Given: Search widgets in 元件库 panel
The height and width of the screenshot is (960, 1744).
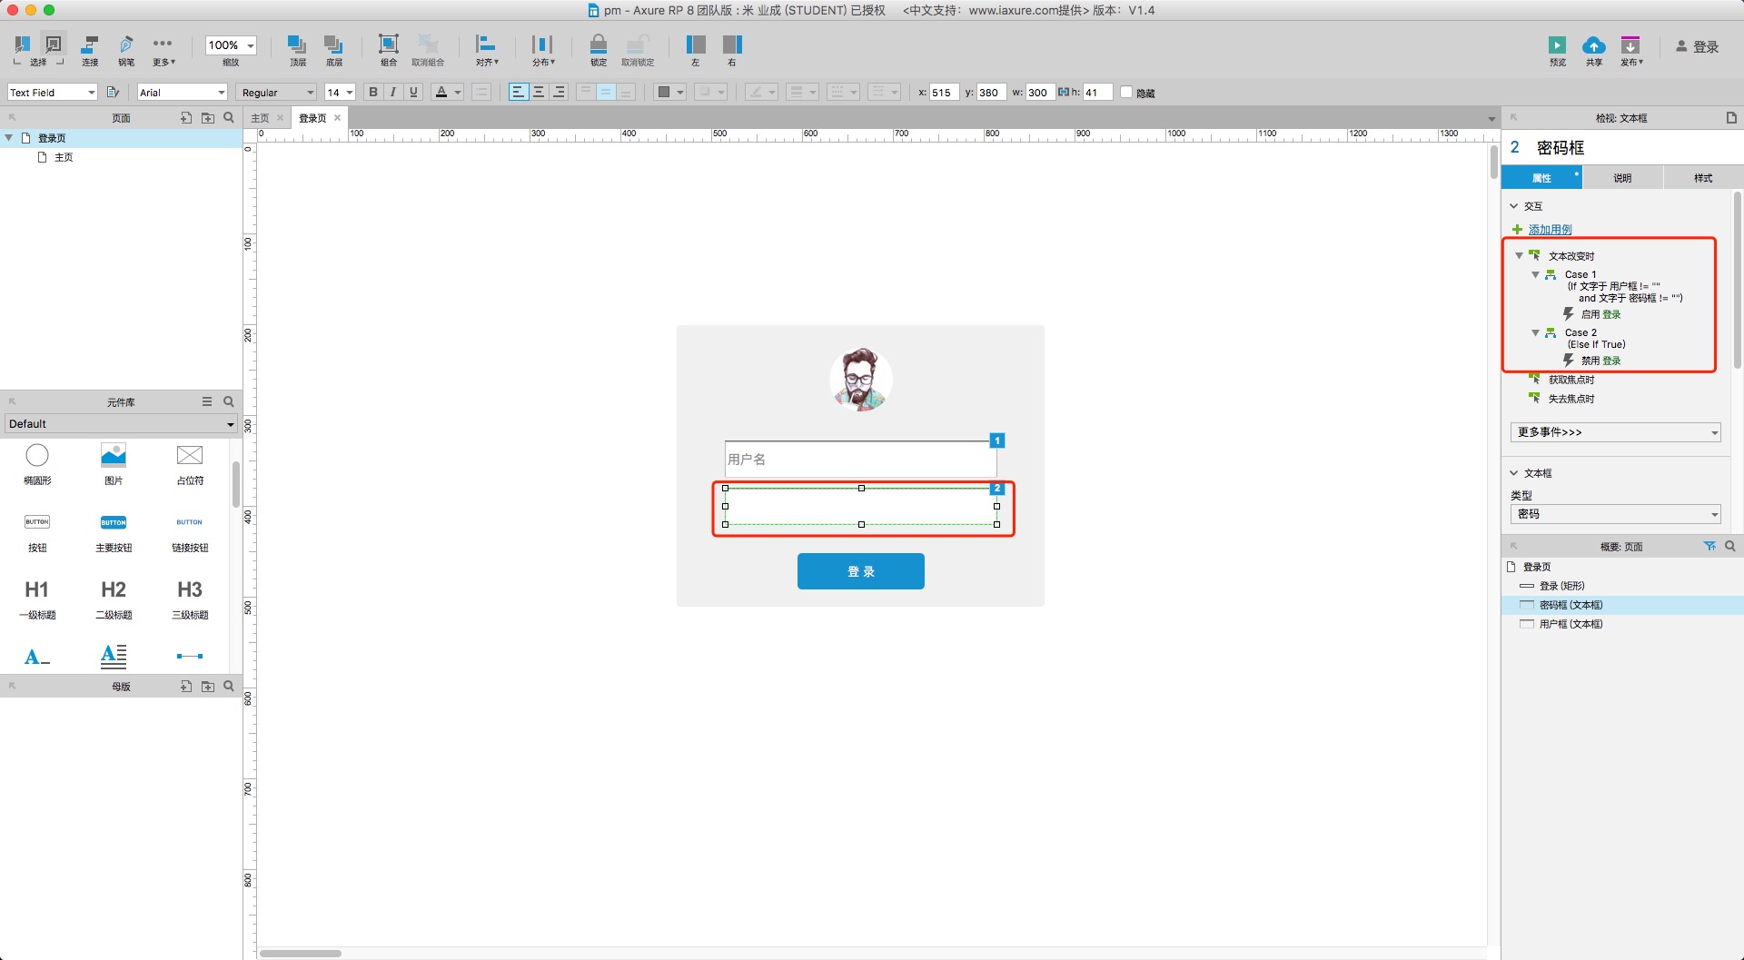Looking at the screenshot, I should (229, 401).
